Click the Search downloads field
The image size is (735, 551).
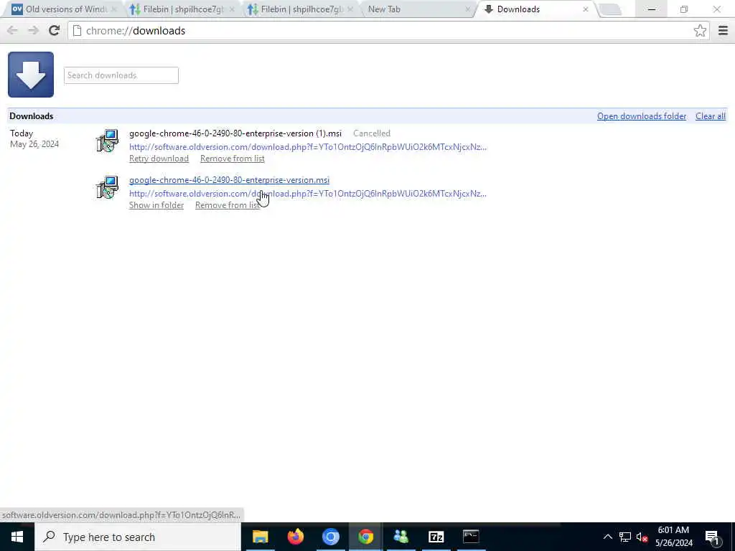[121, 75]
